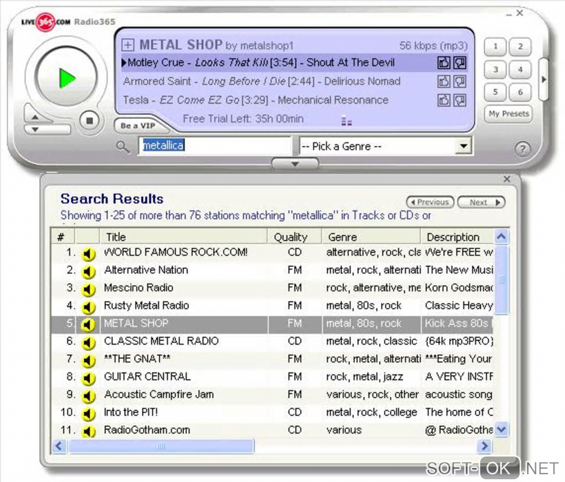This screenshot has width=565, height=482.
Task: Play Rusty Metal Radio via its speaker icon
Action: tap(88, 307)
